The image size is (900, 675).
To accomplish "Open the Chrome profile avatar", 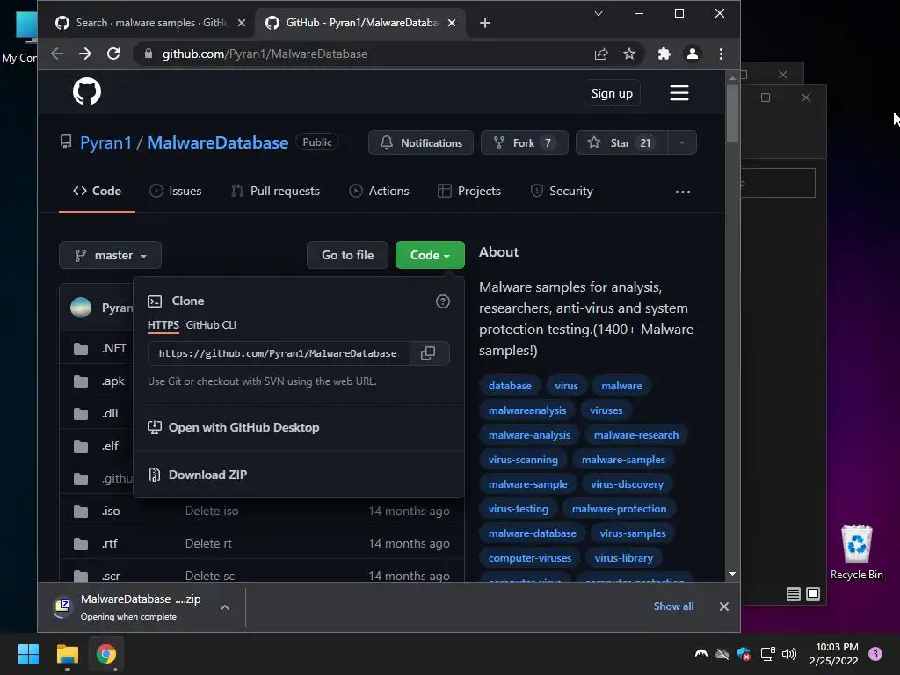I will point(693,54).
